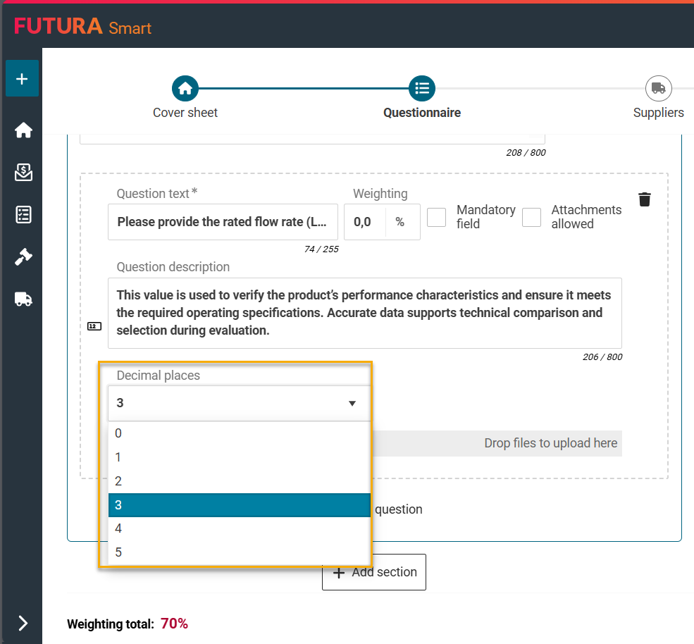Edit the Question text input field
Viewport: 694px width, 644px height.
pyautogui.click(x=223, y=222)
